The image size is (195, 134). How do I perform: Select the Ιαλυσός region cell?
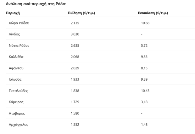point(15,79)
